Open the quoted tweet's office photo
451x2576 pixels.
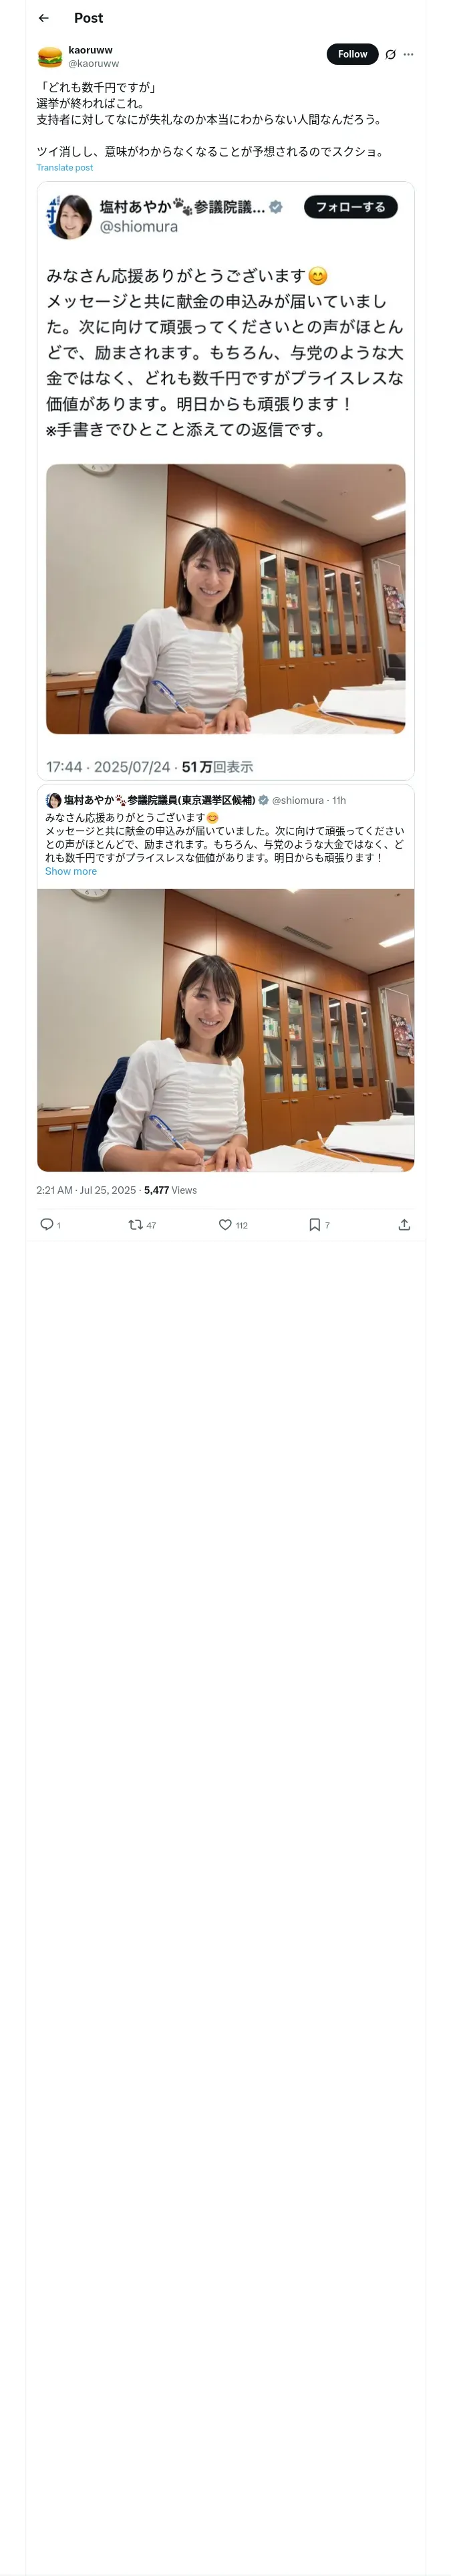[225, 1029]
